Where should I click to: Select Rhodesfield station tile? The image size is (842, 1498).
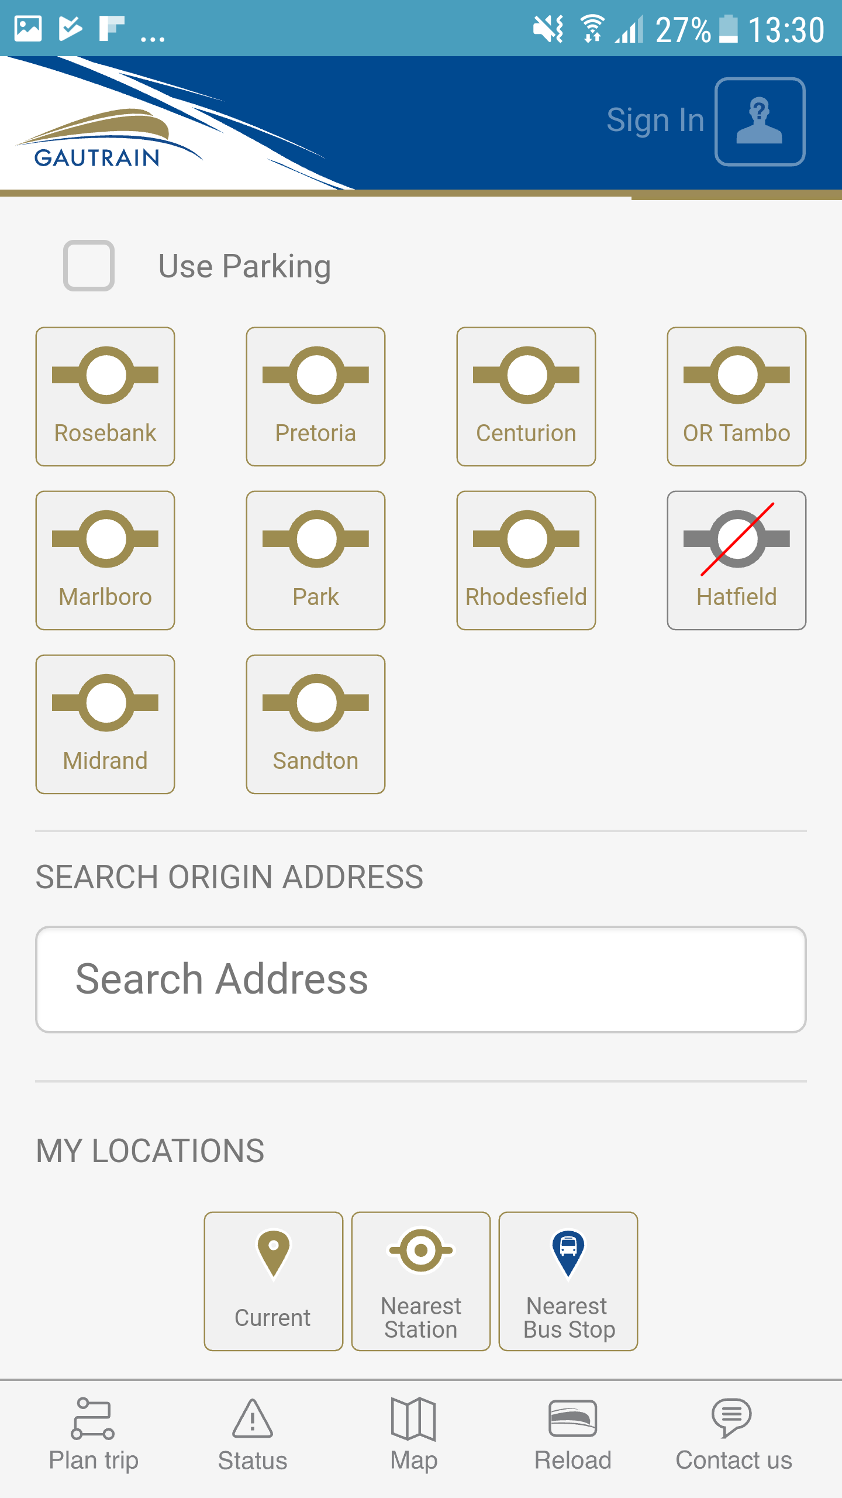[526, 561]
